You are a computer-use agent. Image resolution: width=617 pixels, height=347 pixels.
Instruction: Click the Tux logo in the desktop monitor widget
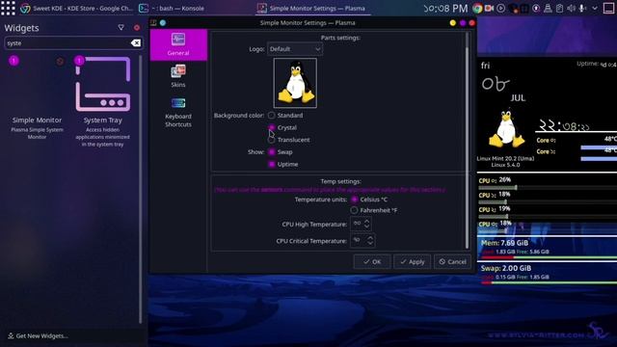(506, 128)
